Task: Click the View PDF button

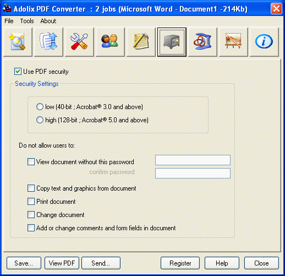Action: (62, 263)
